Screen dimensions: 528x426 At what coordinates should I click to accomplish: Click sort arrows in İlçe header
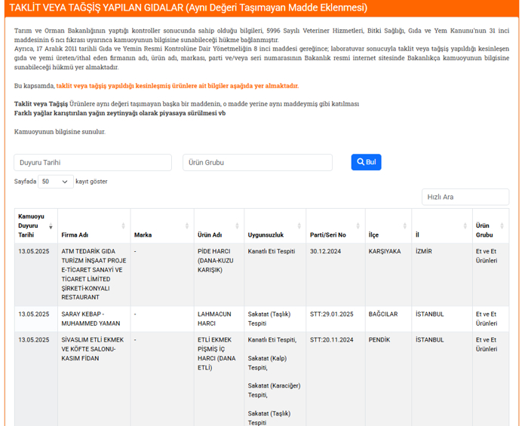tap(405, 225)
